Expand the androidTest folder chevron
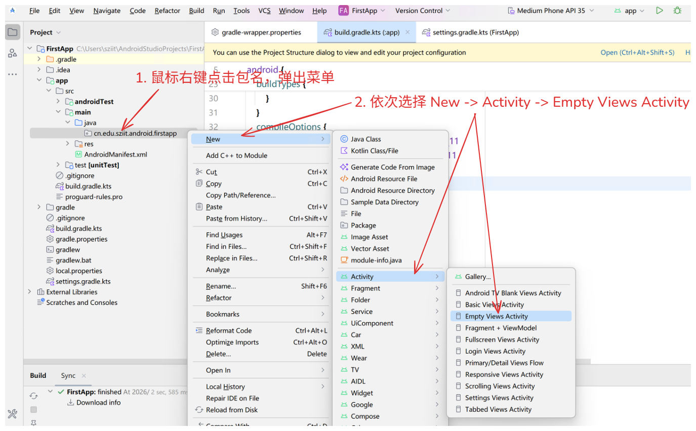Screen dimensions: 696x431 [x=58, y=102]
